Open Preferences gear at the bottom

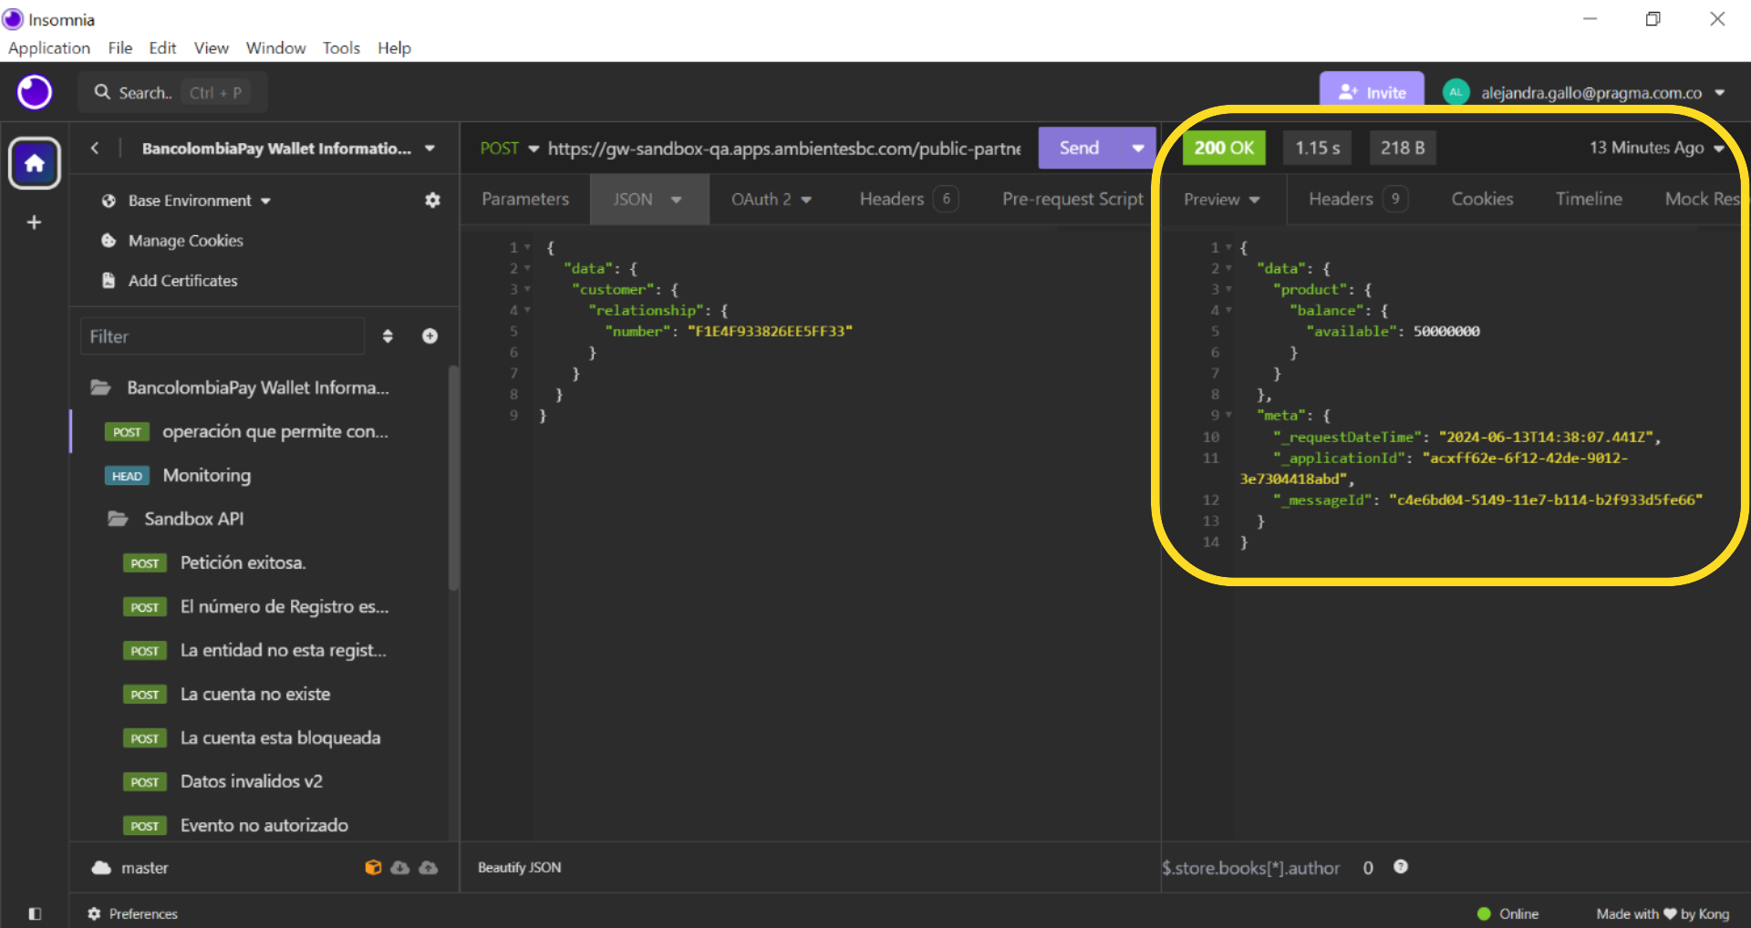pos(94,913)
